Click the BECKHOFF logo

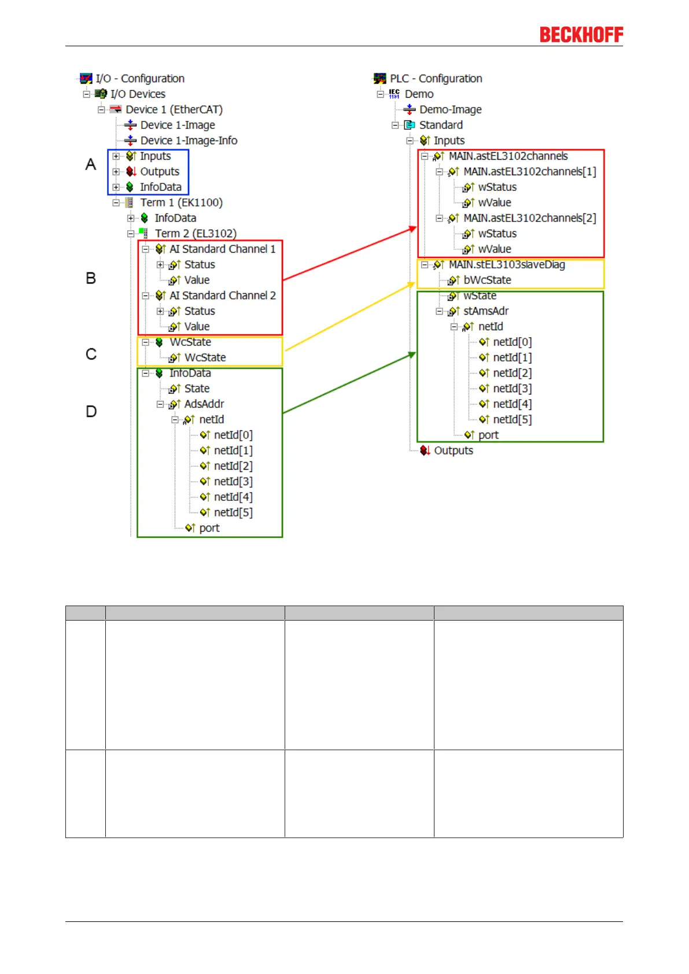581,35
